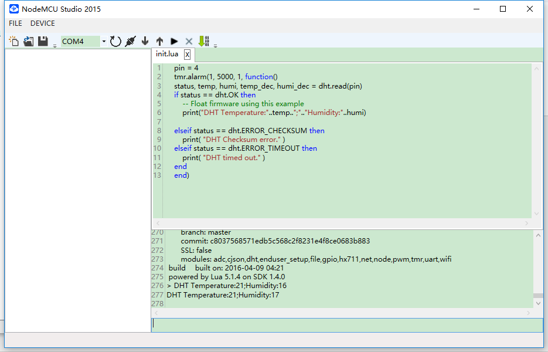Screen dimensions: 548x352
Task: Click the "powered by Lua 5.1.4 on SDK 1.4.0" line
Action: point(227,277)
